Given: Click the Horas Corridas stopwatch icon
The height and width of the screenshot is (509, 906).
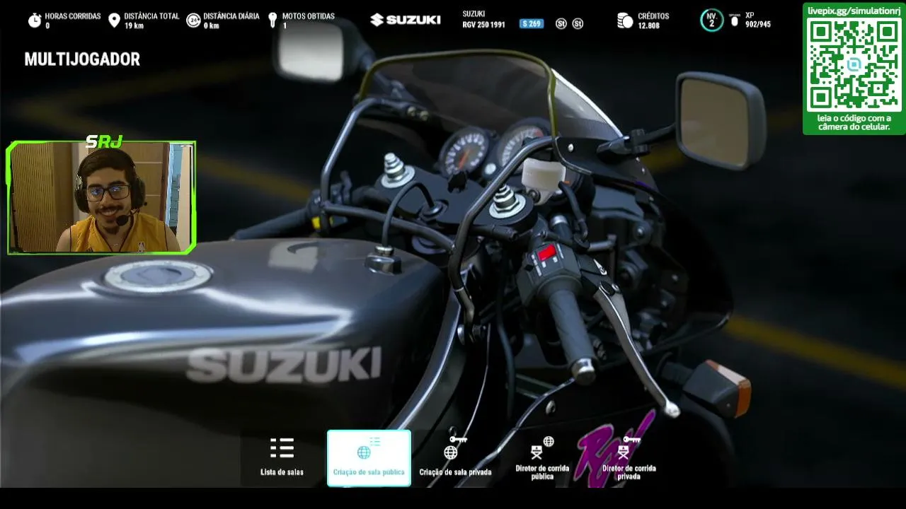Looking at the screenshot, I should coord(35,21).
